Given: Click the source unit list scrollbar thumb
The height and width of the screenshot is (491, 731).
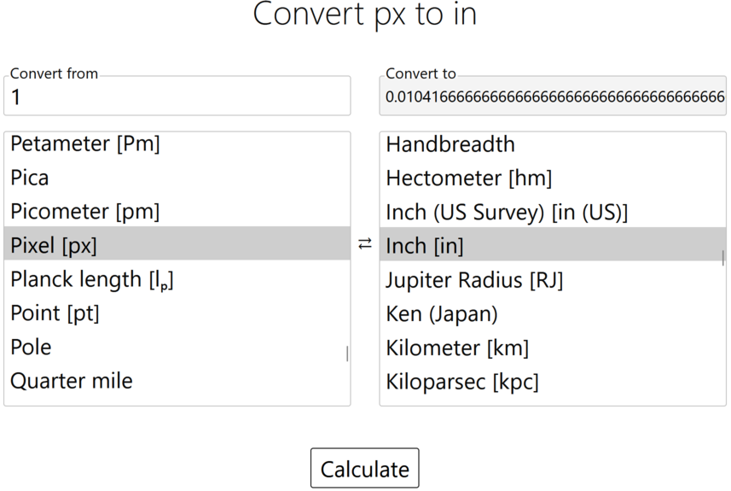Looking at the screenshot, I should [x=347, y=354].
